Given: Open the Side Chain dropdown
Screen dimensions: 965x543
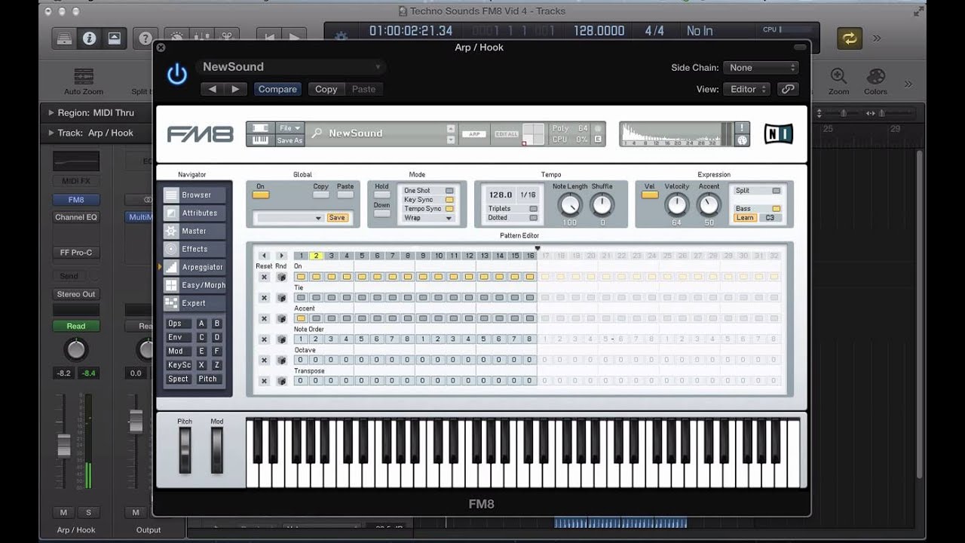Looking at the screenshot, I should coord(760,68).
